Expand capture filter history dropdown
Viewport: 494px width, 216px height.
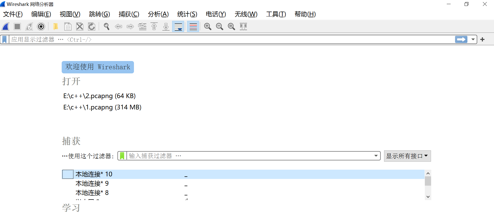tap(376, 156)
